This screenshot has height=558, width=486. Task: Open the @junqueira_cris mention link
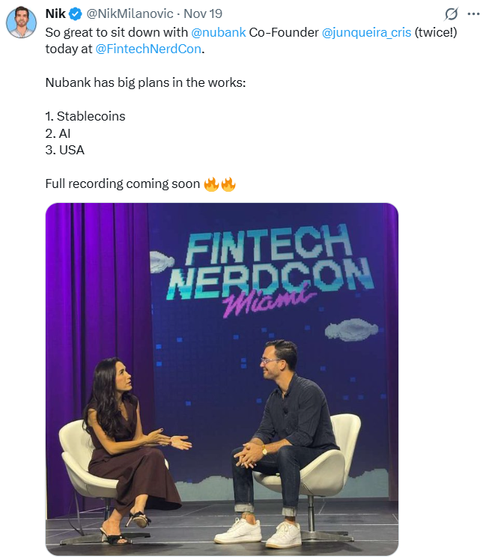coord(366,32)
